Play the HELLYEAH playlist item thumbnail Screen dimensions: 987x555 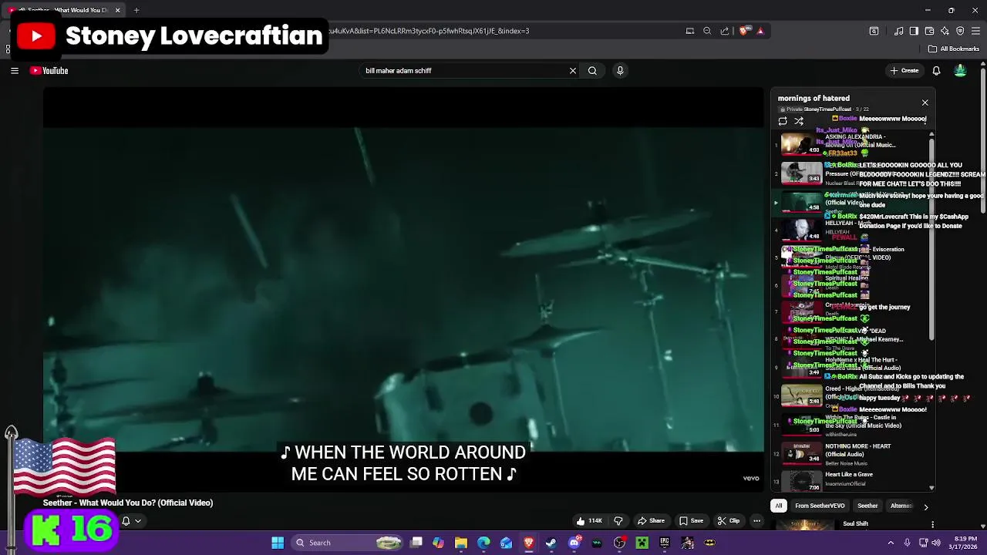coord(802,230)
